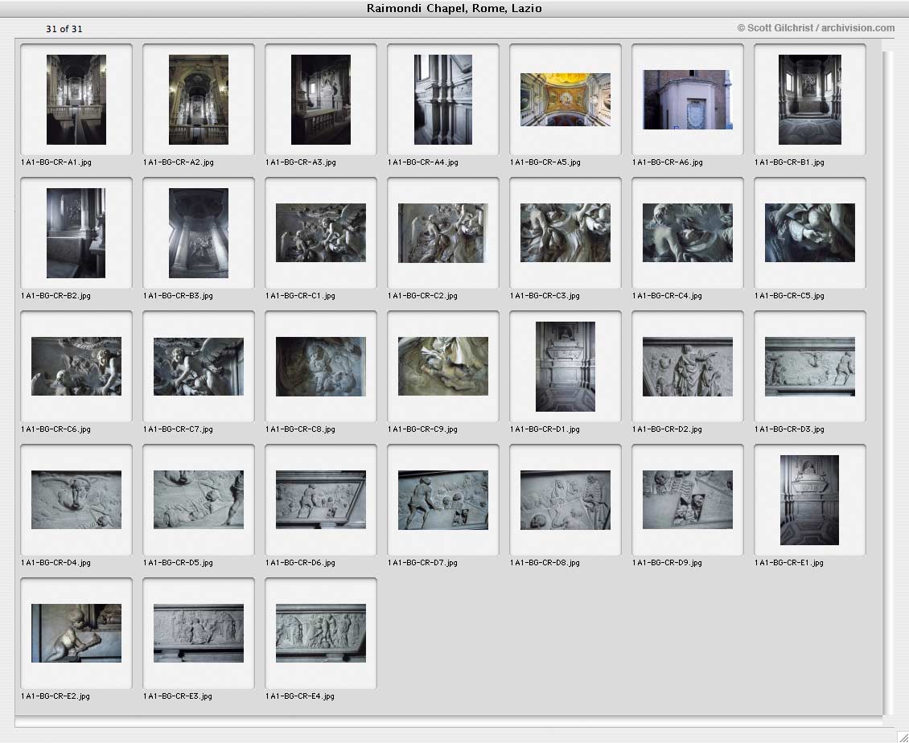Select thumbnail 1A1-BG-CR-E1.jpg

tap(809, 499)
